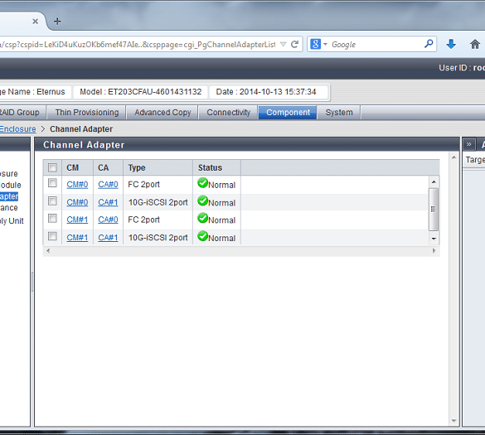Click the table horizontal scroll left arrow

(48, 251)
